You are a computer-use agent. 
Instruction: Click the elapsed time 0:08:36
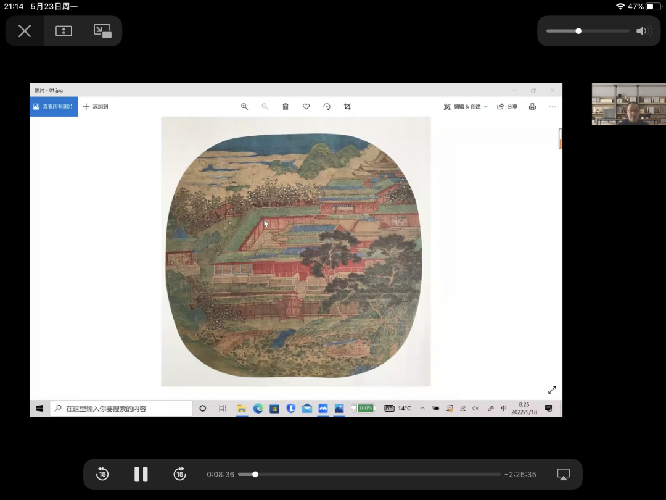coord(220,474)
